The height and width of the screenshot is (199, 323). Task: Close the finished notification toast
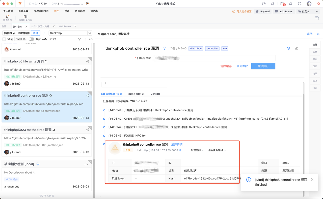(312, 180)
